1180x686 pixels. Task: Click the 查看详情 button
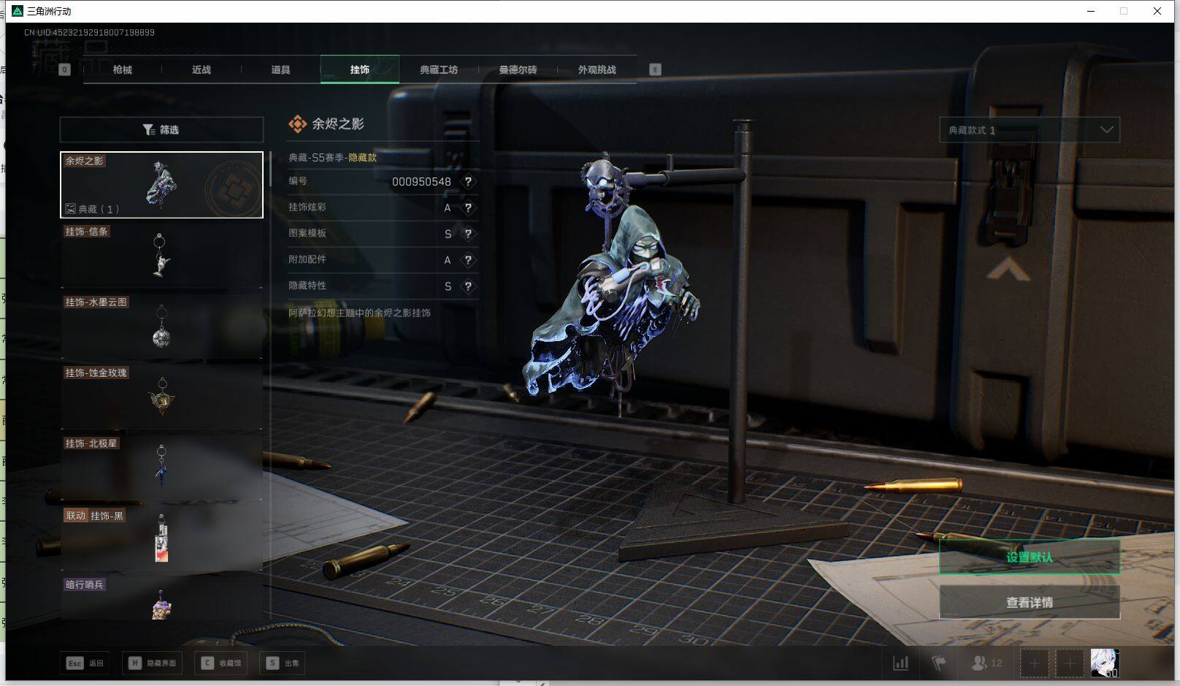[1029, 603]
